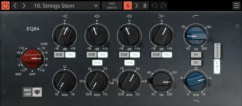Toggle the PHASE switch
This screenshot has width=242, height=106.
coord(217,51)
